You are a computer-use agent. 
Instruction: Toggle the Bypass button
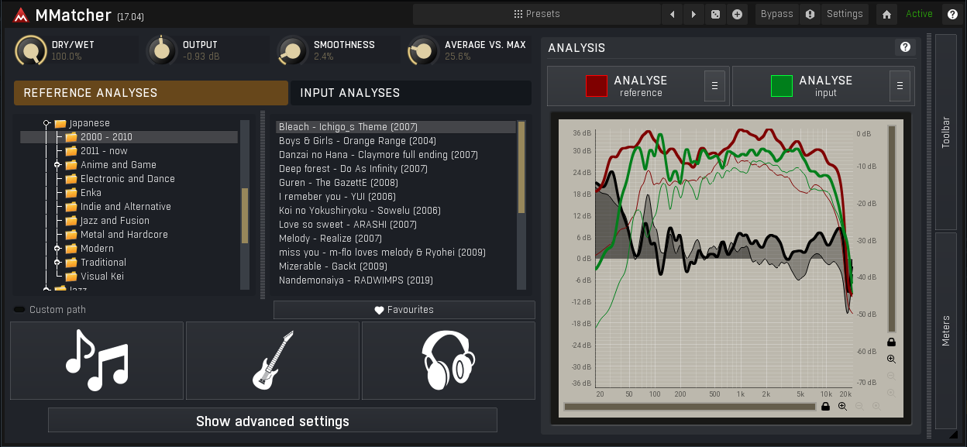point(777,14)
